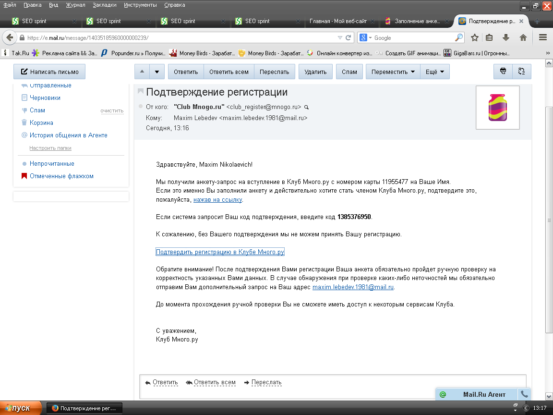
Task: Mark message as Спам in toolbar
Action: click(349, 72)
